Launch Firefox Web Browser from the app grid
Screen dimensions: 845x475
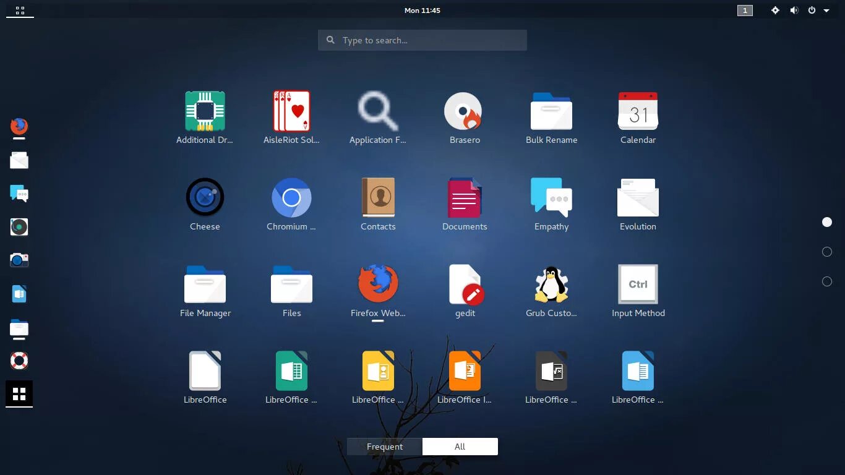pos(378,285)
